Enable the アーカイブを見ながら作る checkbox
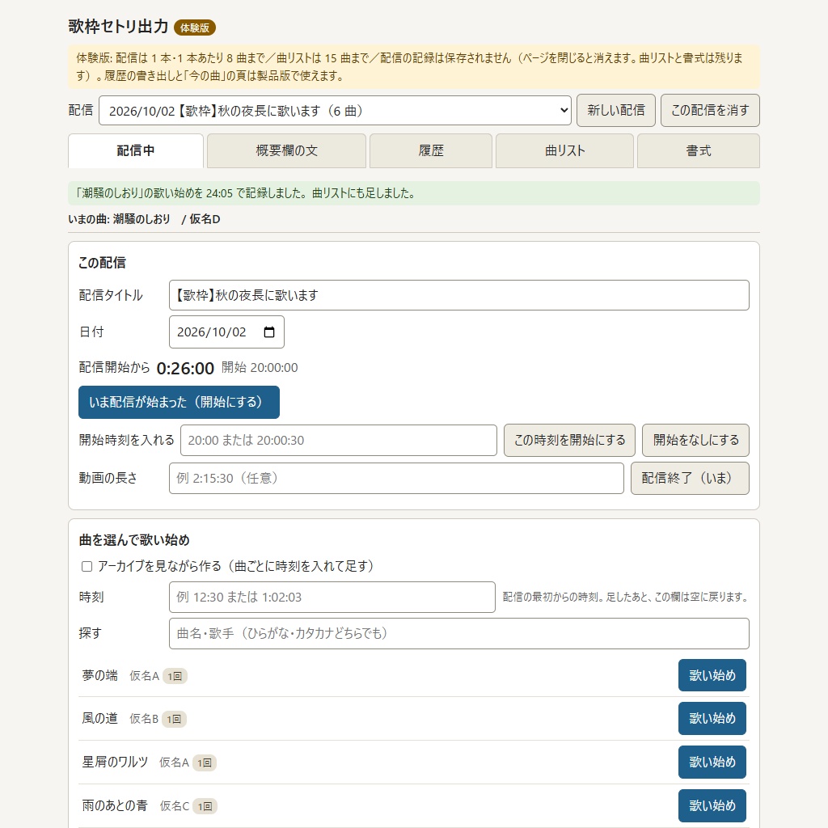The width and height of the screenshot is (828, 828). [87, 567]
